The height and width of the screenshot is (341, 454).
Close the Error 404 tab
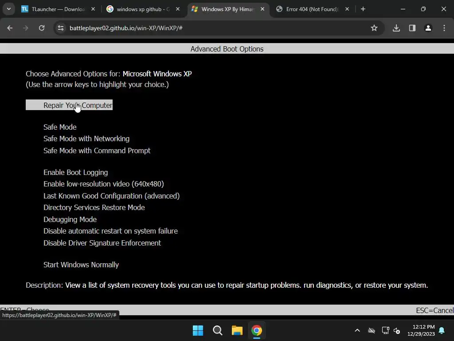pos(347,9)
